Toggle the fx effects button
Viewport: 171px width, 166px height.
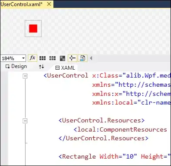click(33, 58)
